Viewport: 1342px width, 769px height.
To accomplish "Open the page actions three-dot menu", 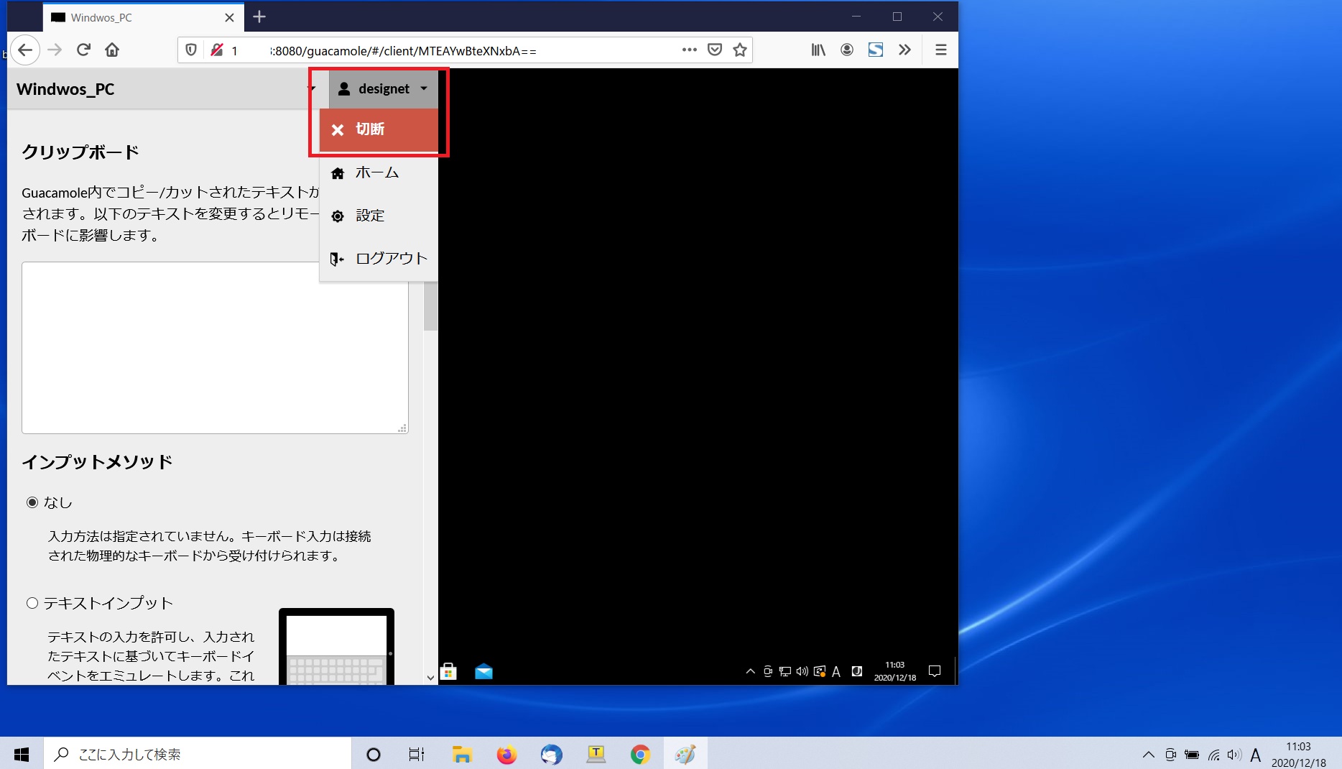I will [690, 50].
